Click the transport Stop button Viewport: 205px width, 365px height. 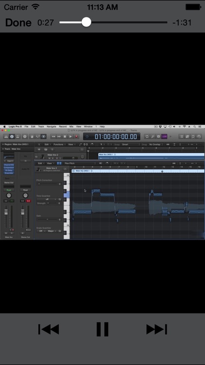coord(65,137)
